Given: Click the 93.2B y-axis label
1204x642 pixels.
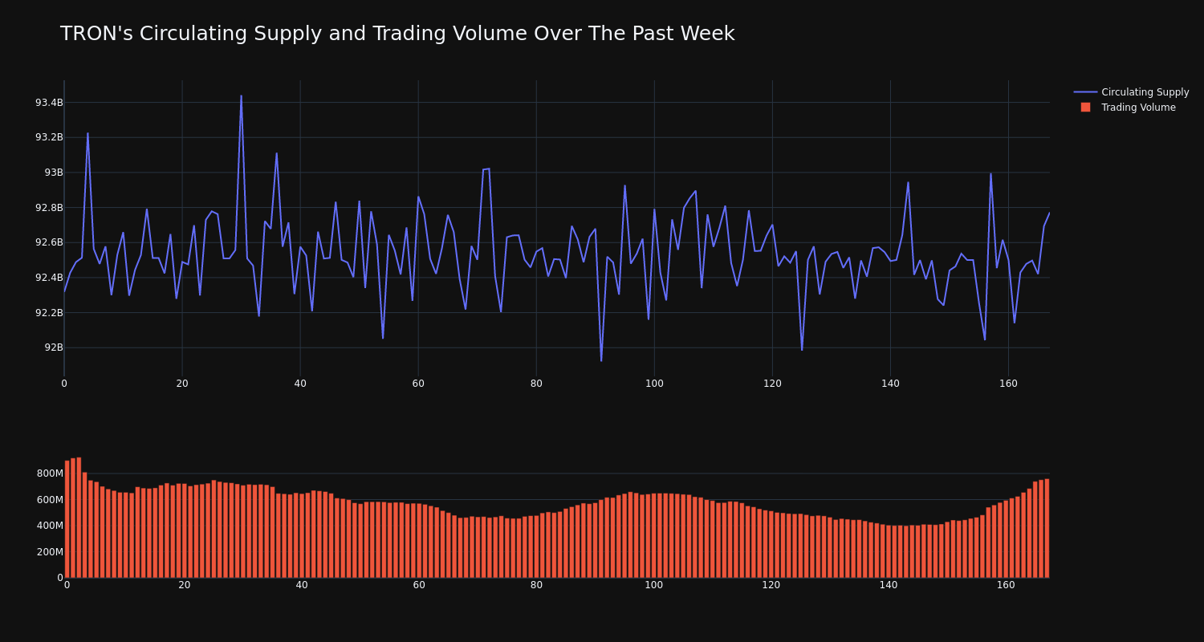Looking at the screenshot, I should pyautogui.click(x=49, y=137).
